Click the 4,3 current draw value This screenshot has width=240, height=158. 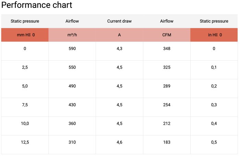pyautogui.click(x=119, y=49)
